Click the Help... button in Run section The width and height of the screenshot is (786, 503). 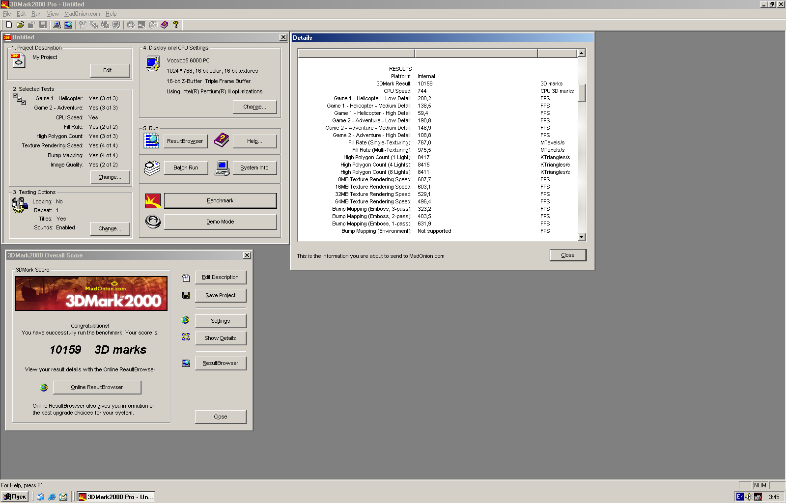tap(254, 141)
